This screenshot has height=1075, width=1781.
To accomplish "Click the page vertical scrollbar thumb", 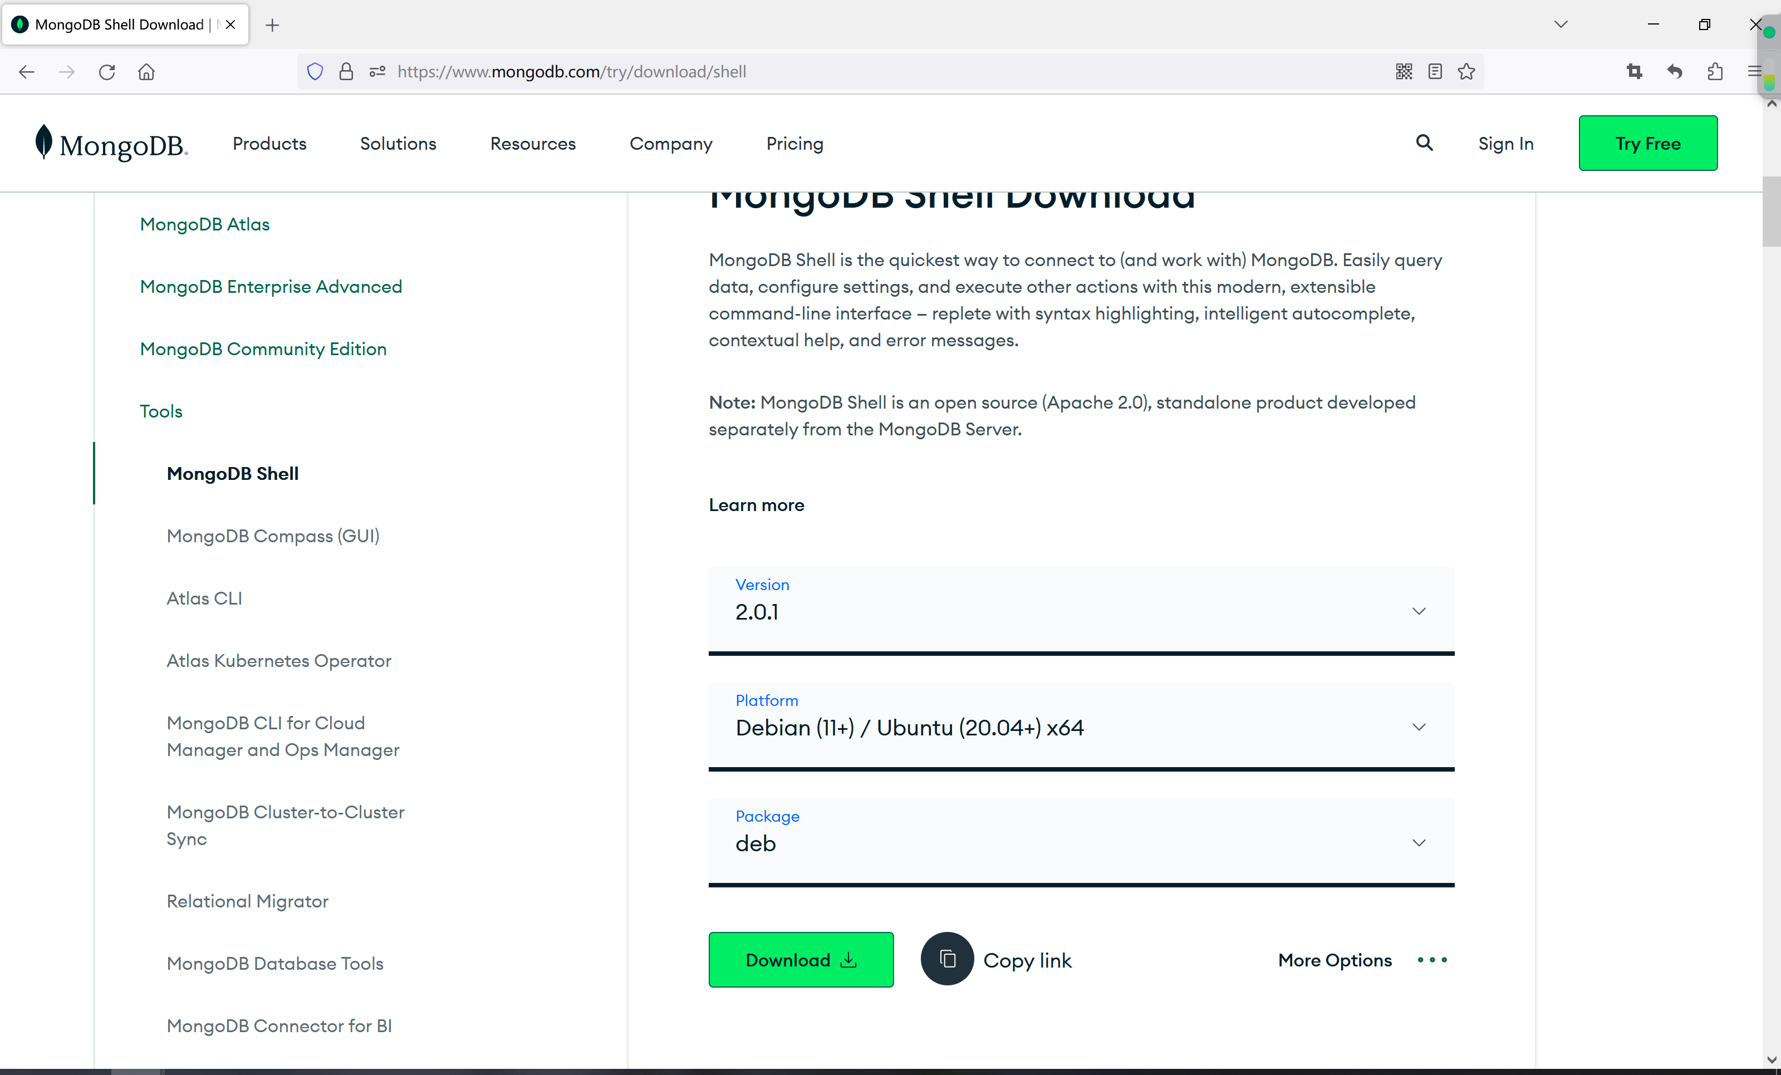I will coord(1771,210).
